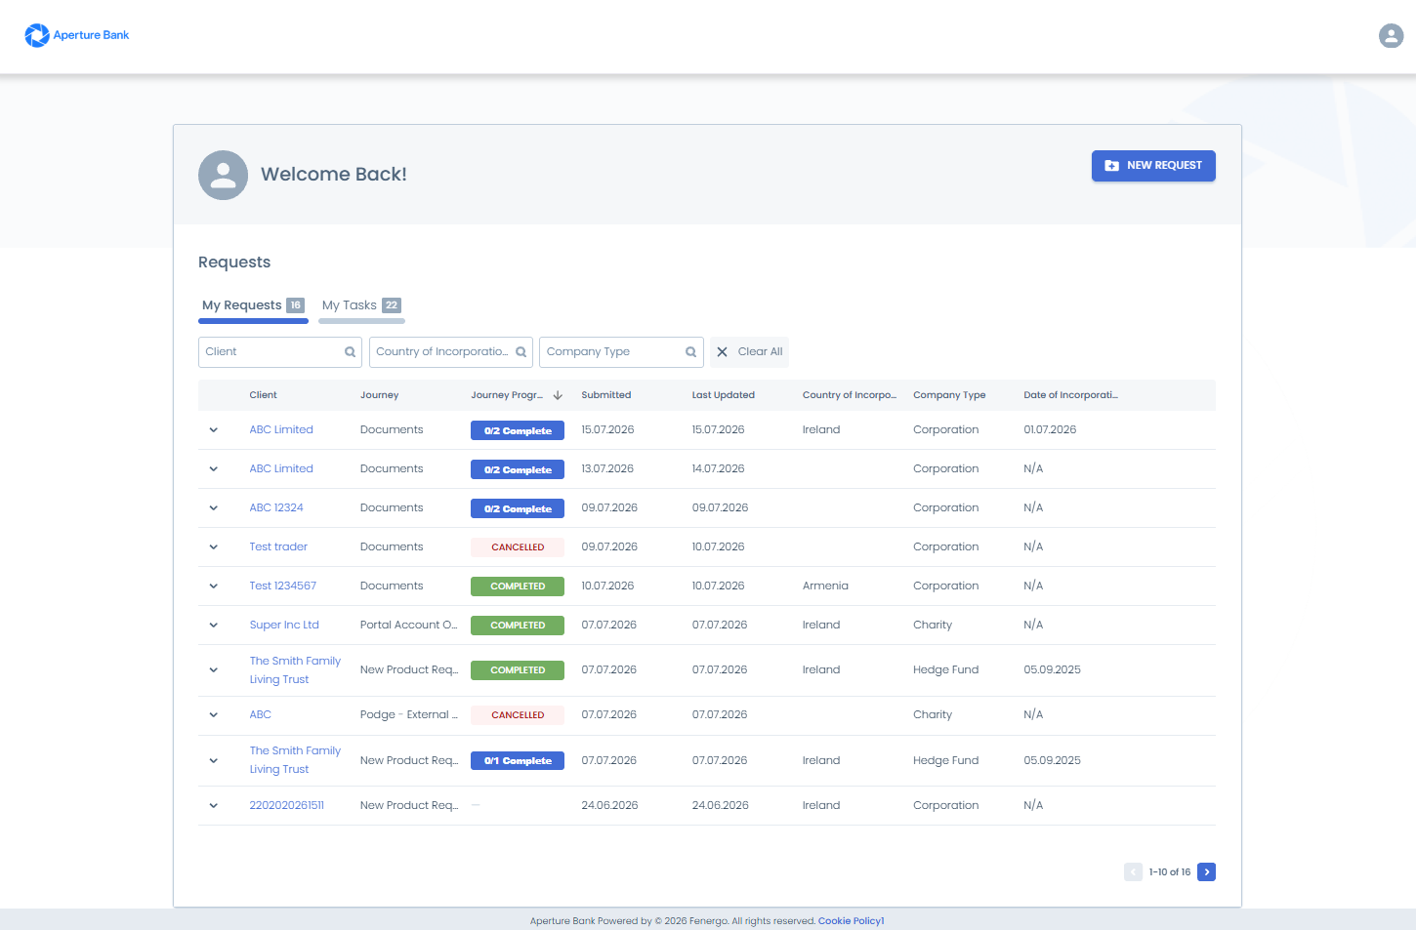1416x930 pixels.
Task: Click the Podge - External journey cell
Action: click(x=408, y=715)
